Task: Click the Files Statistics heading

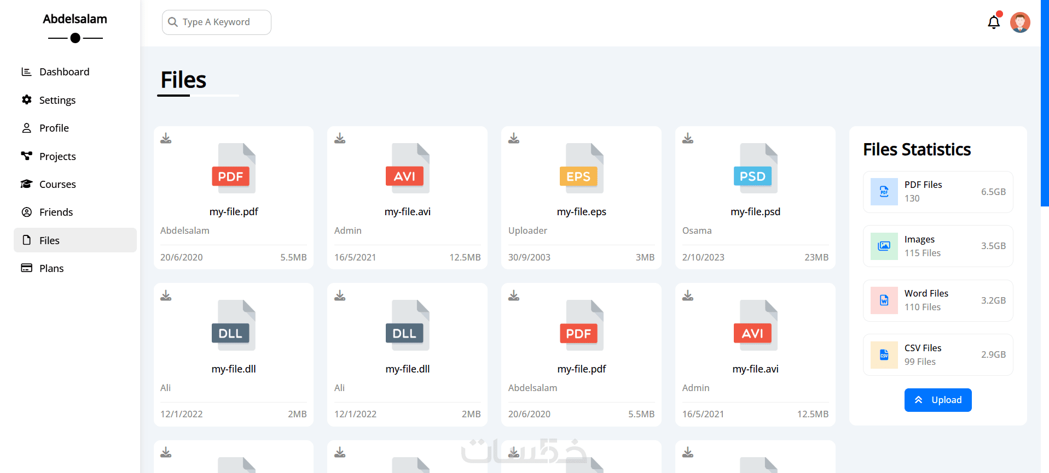Action: click(917, 149)
